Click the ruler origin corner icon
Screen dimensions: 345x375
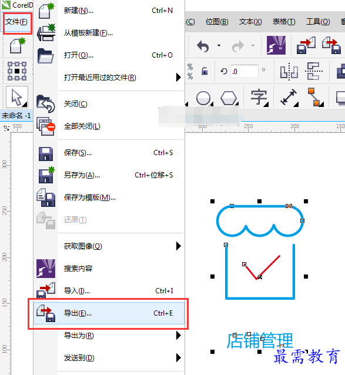tap(6, 128)
